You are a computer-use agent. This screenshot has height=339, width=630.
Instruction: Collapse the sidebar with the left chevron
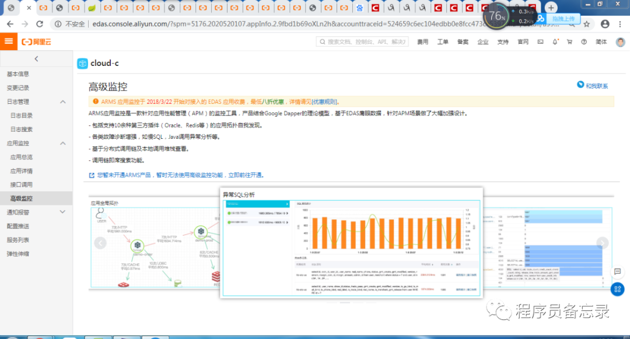36,59
